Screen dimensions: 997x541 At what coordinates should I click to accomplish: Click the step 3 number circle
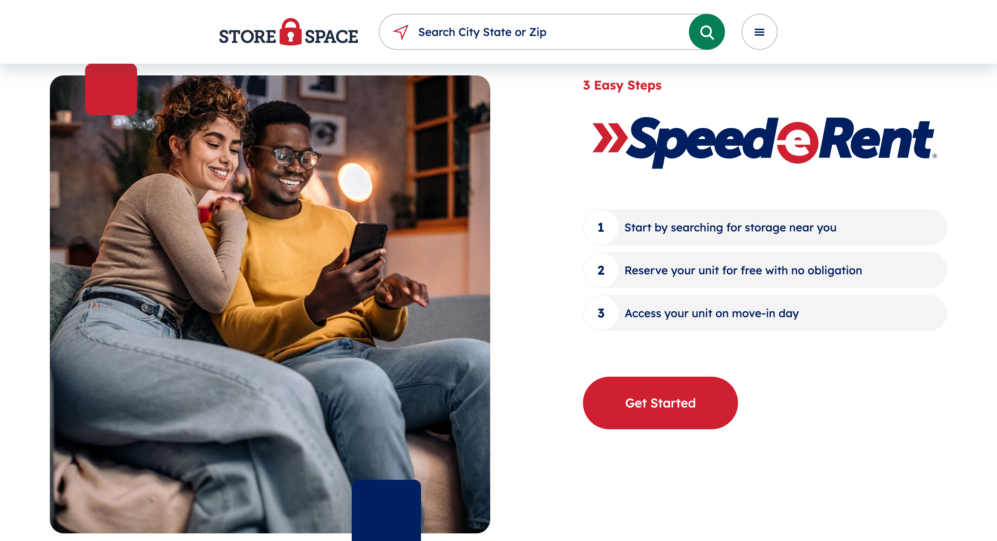pos(601,313)
